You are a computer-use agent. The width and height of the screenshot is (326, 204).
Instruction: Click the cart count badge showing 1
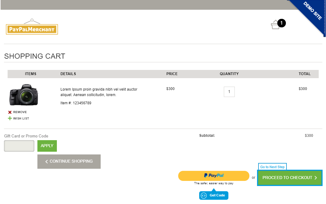coord(282,23)
